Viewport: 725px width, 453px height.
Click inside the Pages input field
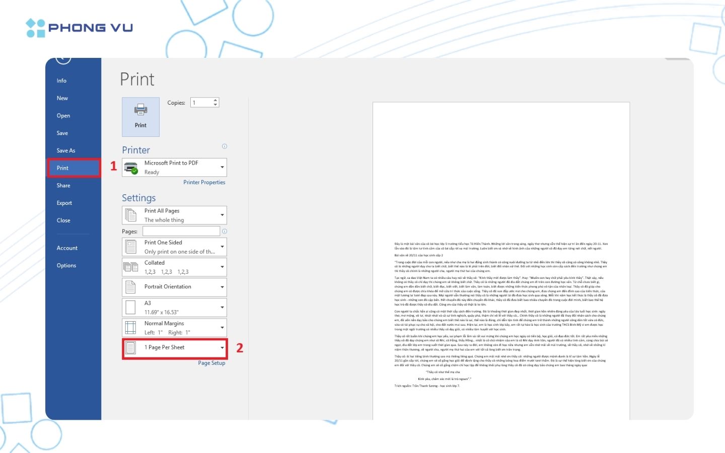pyautogui.click(x=181, y=232)
